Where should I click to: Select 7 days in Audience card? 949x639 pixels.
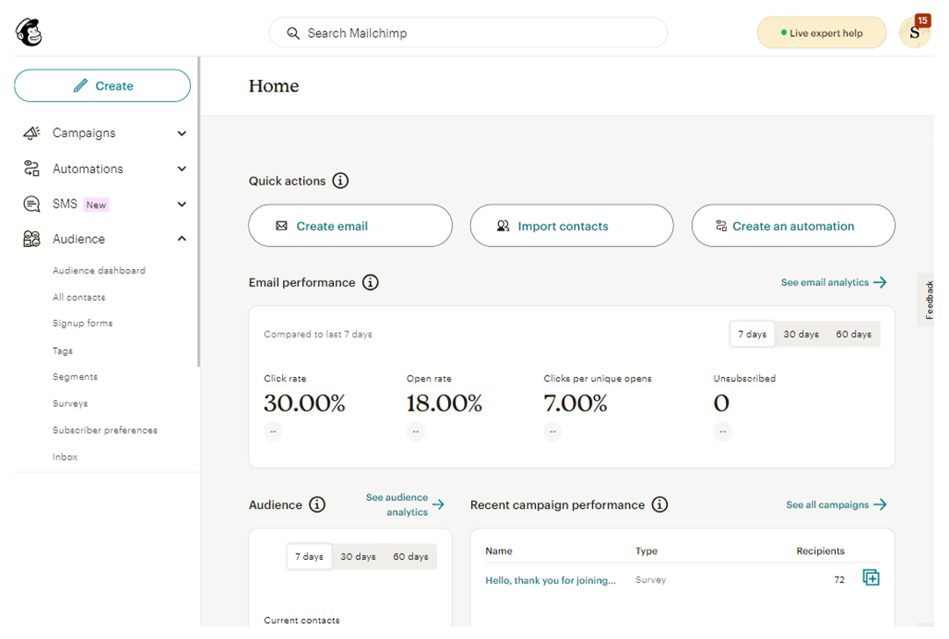point(309,556)
